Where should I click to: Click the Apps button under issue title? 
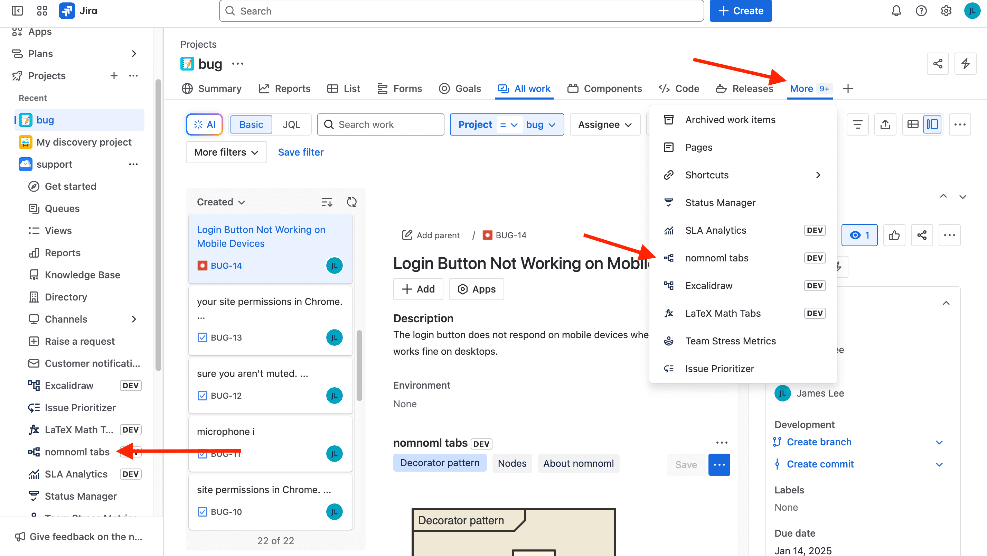tap(476, 289)
